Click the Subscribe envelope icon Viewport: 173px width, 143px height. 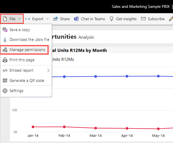coord(143,19)
